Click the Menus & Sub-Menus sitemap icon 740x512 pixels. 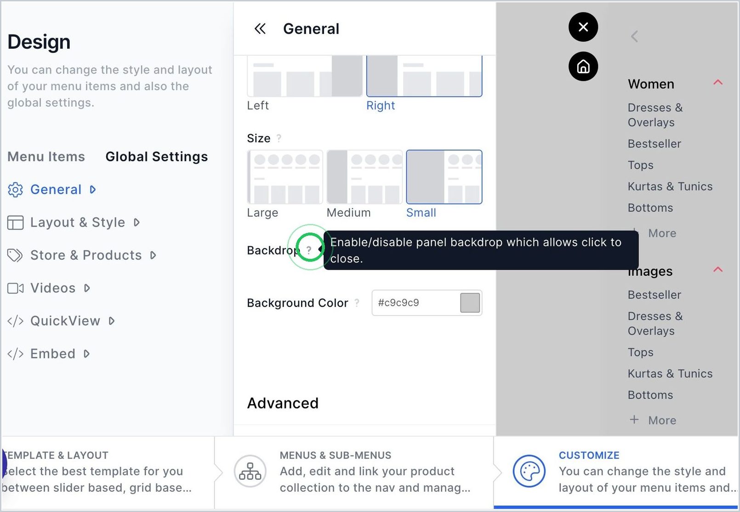click(x=250, y=471)
